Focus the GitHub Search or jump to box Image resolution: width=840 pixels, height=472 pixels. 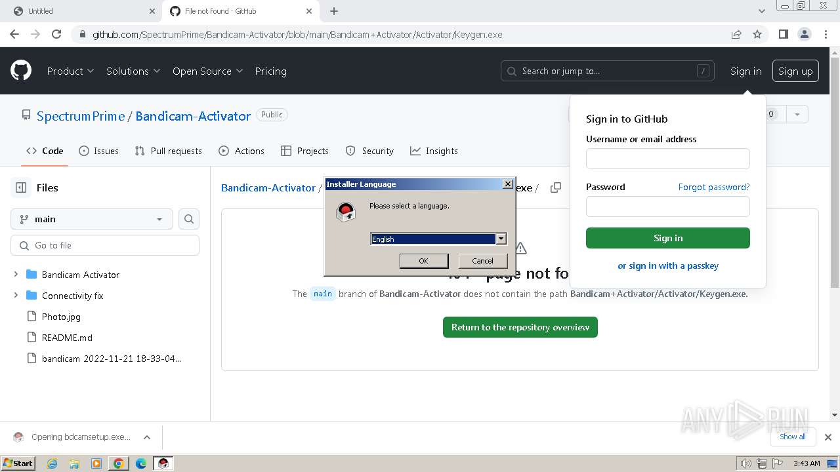coord(608,71)
